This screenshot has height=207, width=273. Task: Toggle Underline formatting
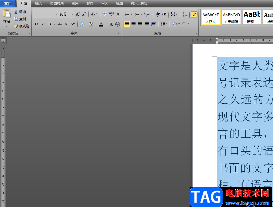click(x=50, y=24)
